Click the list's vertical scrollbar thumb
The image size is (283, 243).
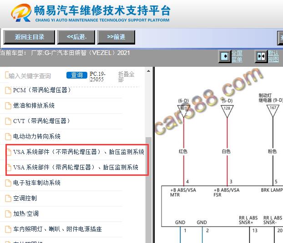coord(148,190)
